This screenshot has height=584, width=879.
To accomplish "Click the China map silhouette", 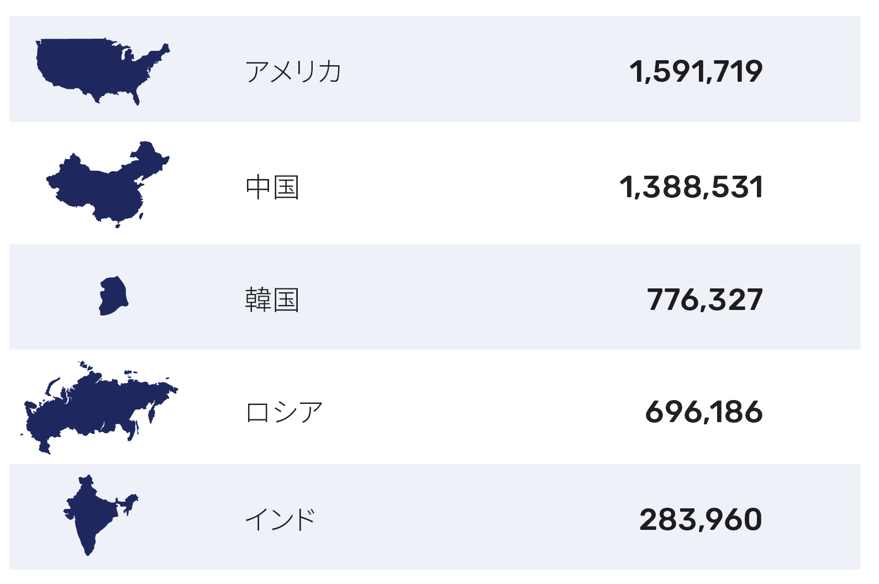I will (108, 184).
